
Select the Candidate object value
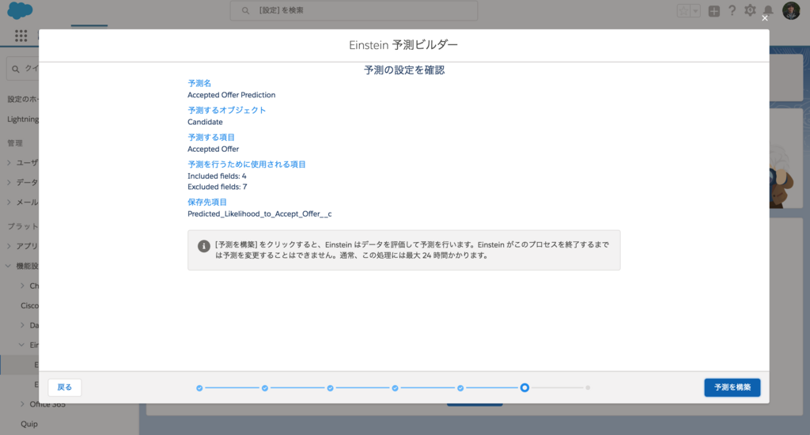tap(205, 122)
